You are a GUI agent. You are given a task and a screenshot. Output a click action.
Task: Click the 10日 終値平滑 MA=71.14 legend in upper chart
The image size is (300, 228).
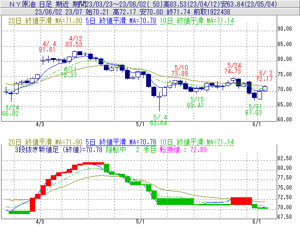(197, 21)
